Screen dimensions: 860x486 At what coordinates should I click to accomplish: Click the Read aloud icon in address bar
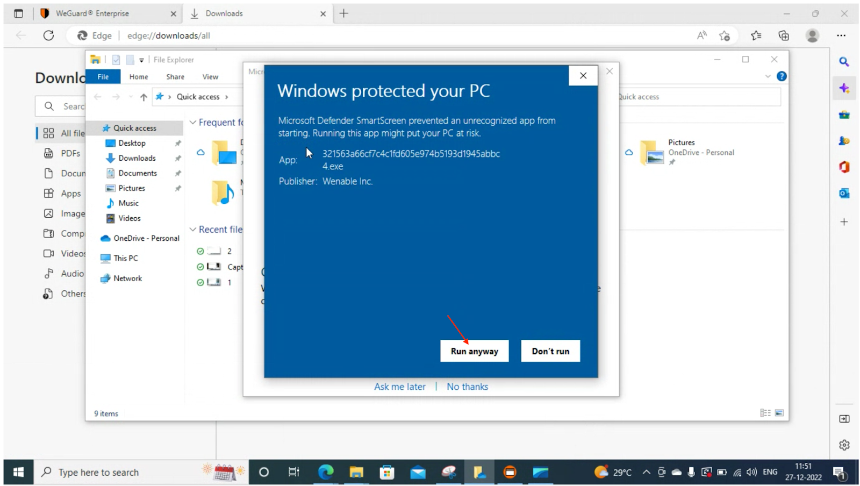click(x=701, y=35)
